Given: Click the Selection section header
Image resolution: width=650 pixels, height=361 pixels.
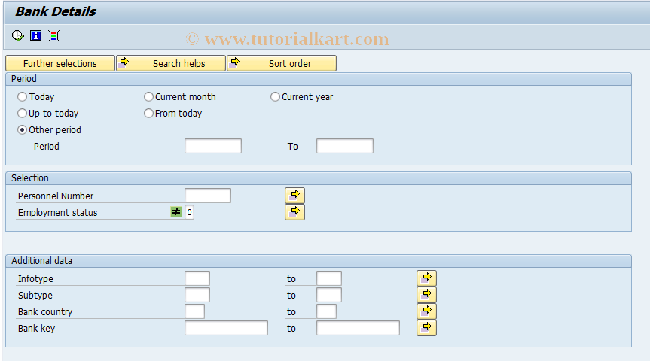Looking at the screenshot, I should click(319, 178).
